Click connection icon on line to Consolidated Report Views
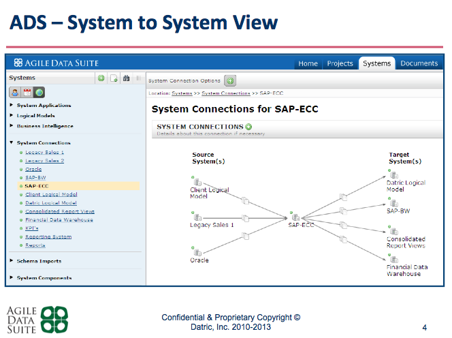Viewport: 452px width, 338px height. [343, 225]
